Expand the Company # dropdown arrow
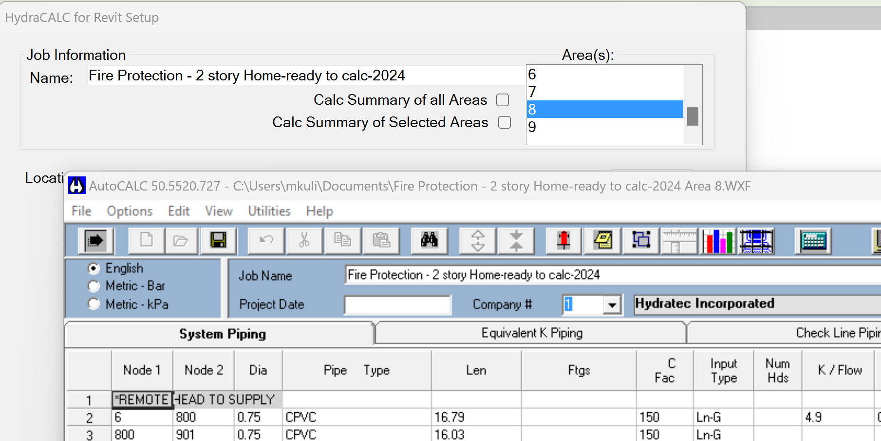The height and width of the screenshot is (441, 881). tap(612, 305)
